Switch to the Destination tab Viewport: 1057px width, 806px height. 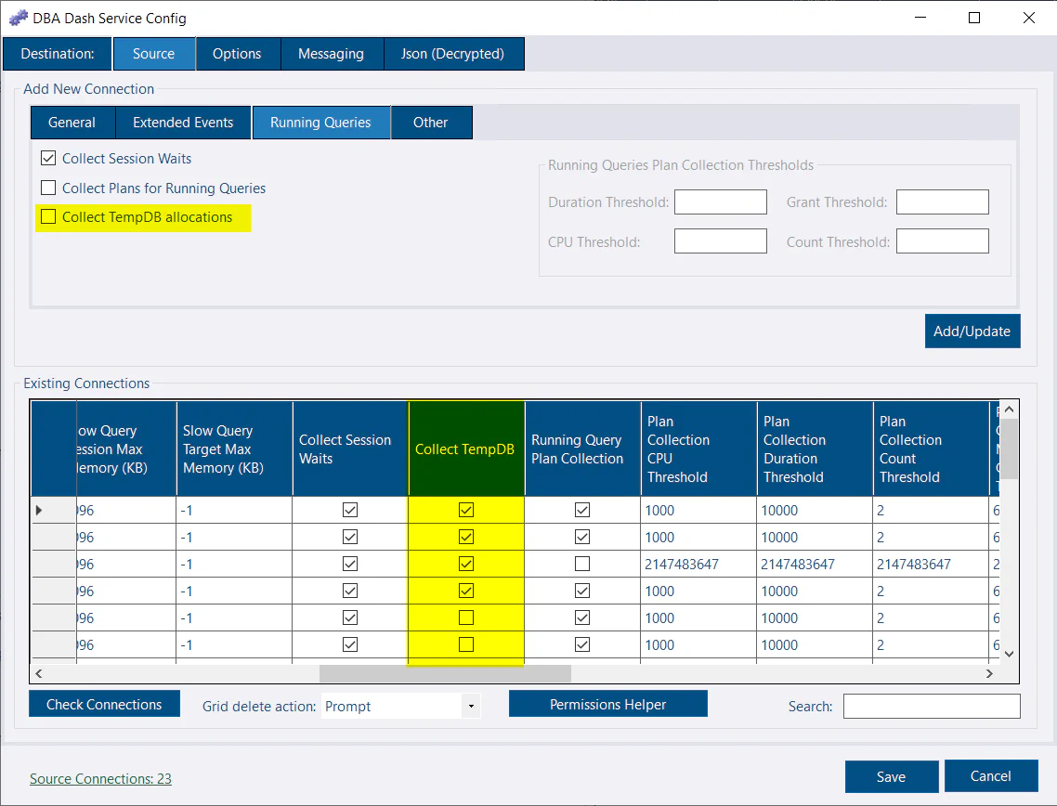tap(57, 53)
